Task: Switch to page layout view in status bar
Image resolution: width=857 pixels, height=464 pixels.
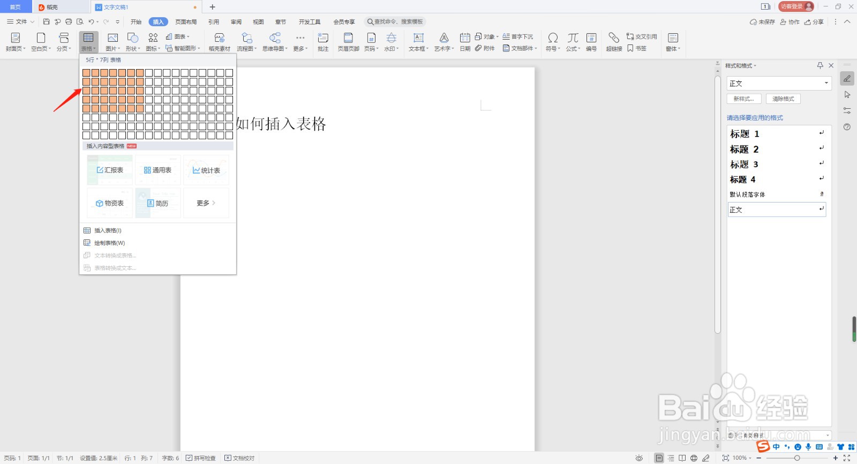Action: (659, 458)
